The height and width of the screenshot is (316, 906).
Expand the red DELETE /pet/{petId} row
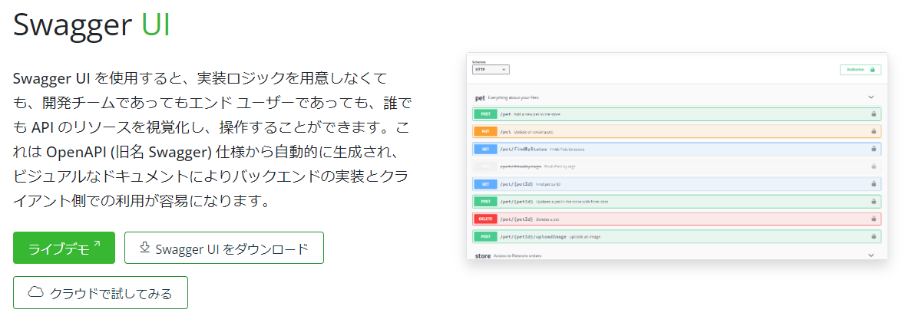[676, 219]
